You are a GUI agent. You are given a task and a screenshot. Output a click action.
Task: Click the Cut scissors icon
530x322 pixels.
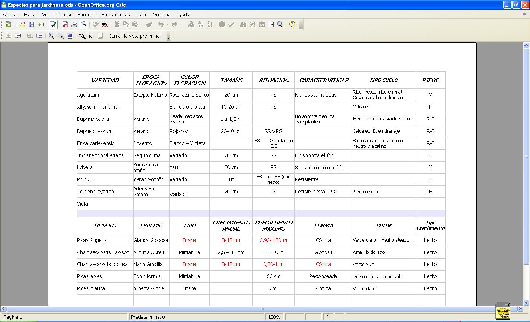coord(117,25)
